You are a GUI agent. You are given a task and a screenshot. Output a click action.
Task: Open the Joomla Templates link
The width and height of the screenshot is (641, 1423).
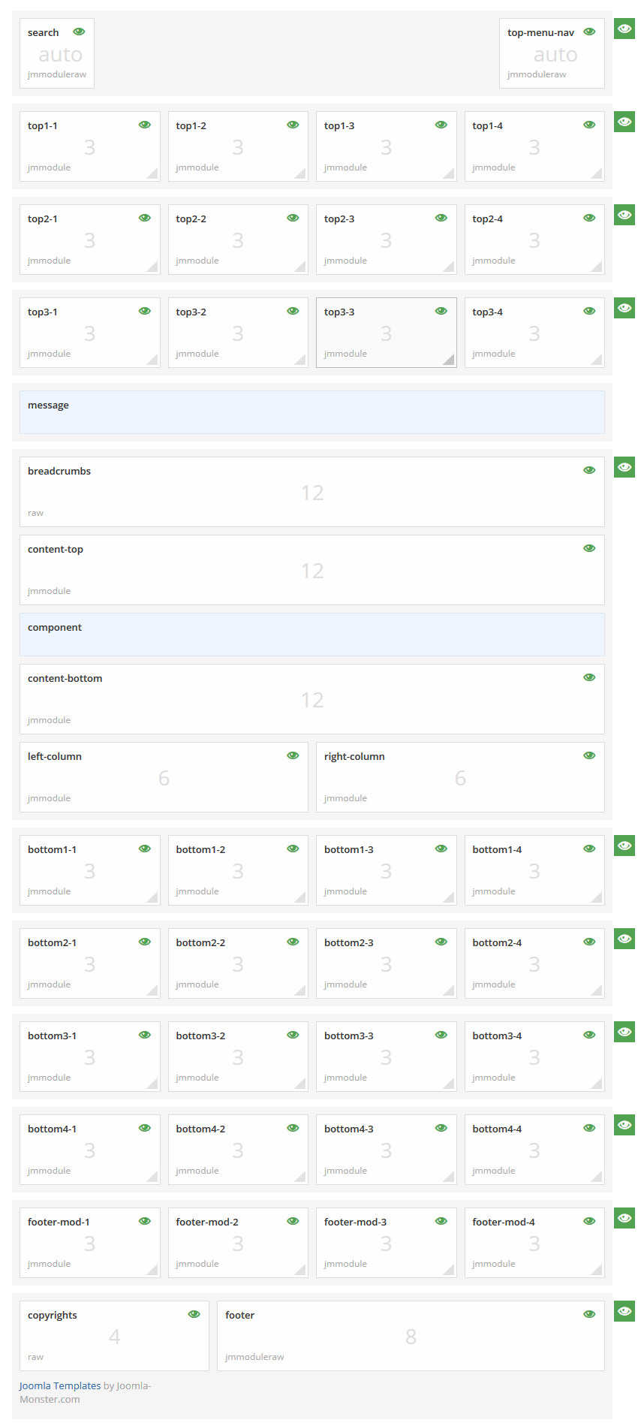[60, 1385]
